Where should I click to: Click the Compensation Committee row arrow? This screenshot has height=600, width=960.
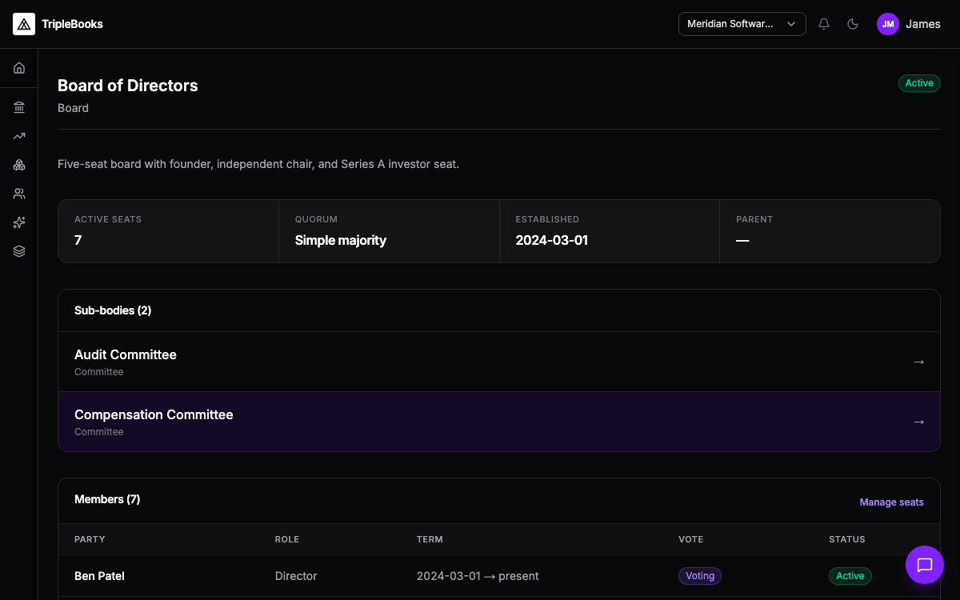click(918, 422)
